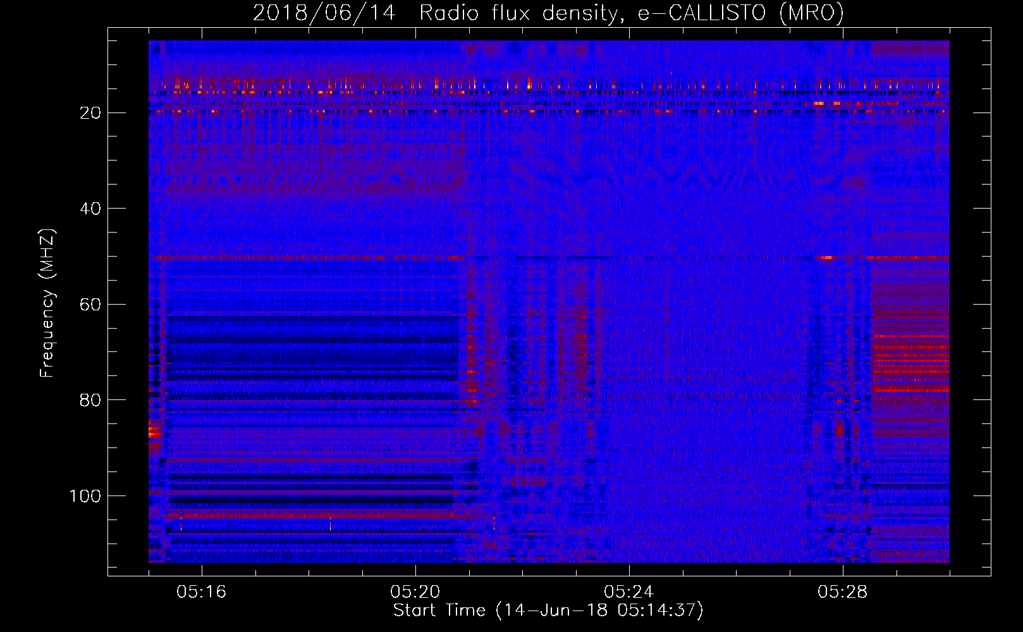Click the 05:20 time tick label

click(x=415, y=592)
